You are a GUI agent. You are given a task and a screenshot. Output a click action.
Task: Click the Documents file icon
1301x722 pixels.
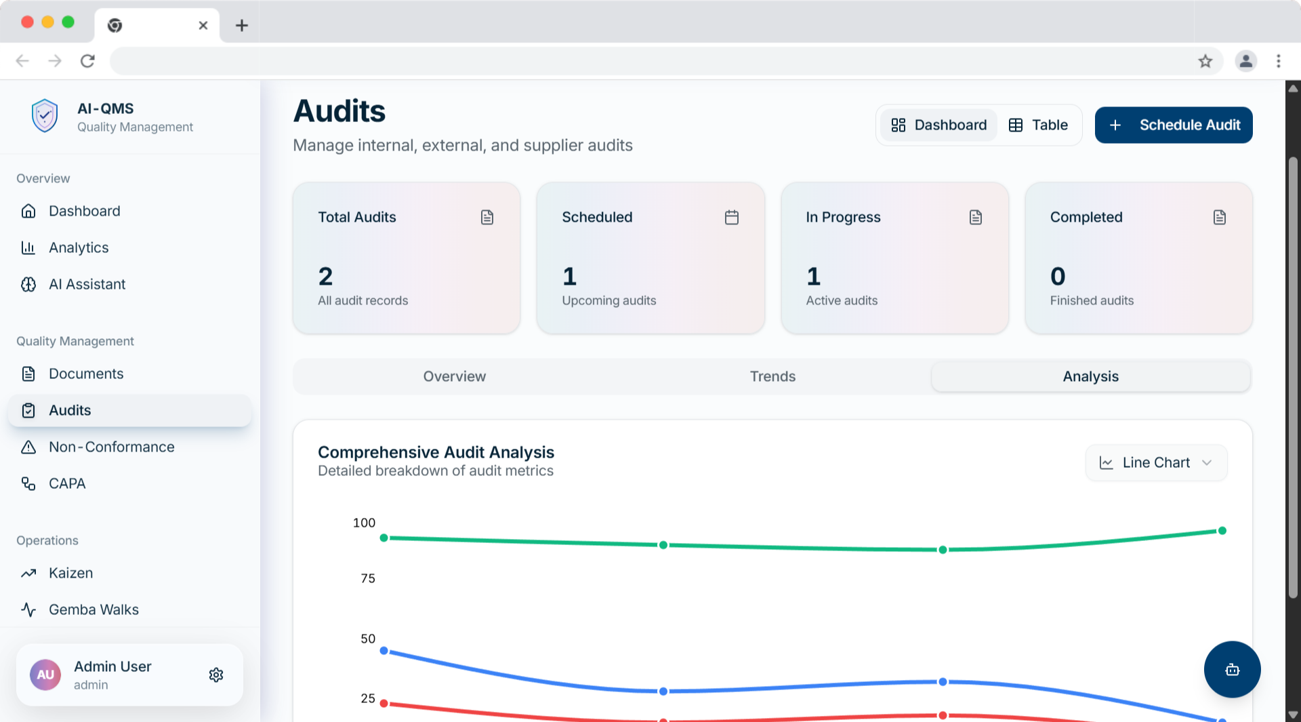coord(28,374)
